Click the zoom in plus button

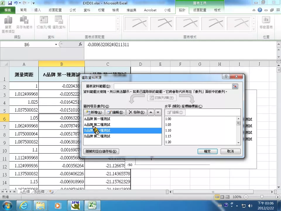pyautogui.click(x=277, y=197)
